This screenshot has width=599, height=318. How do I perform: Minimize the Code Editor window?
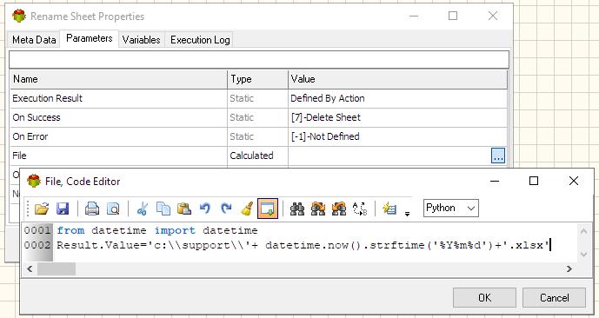coord(495,181)
